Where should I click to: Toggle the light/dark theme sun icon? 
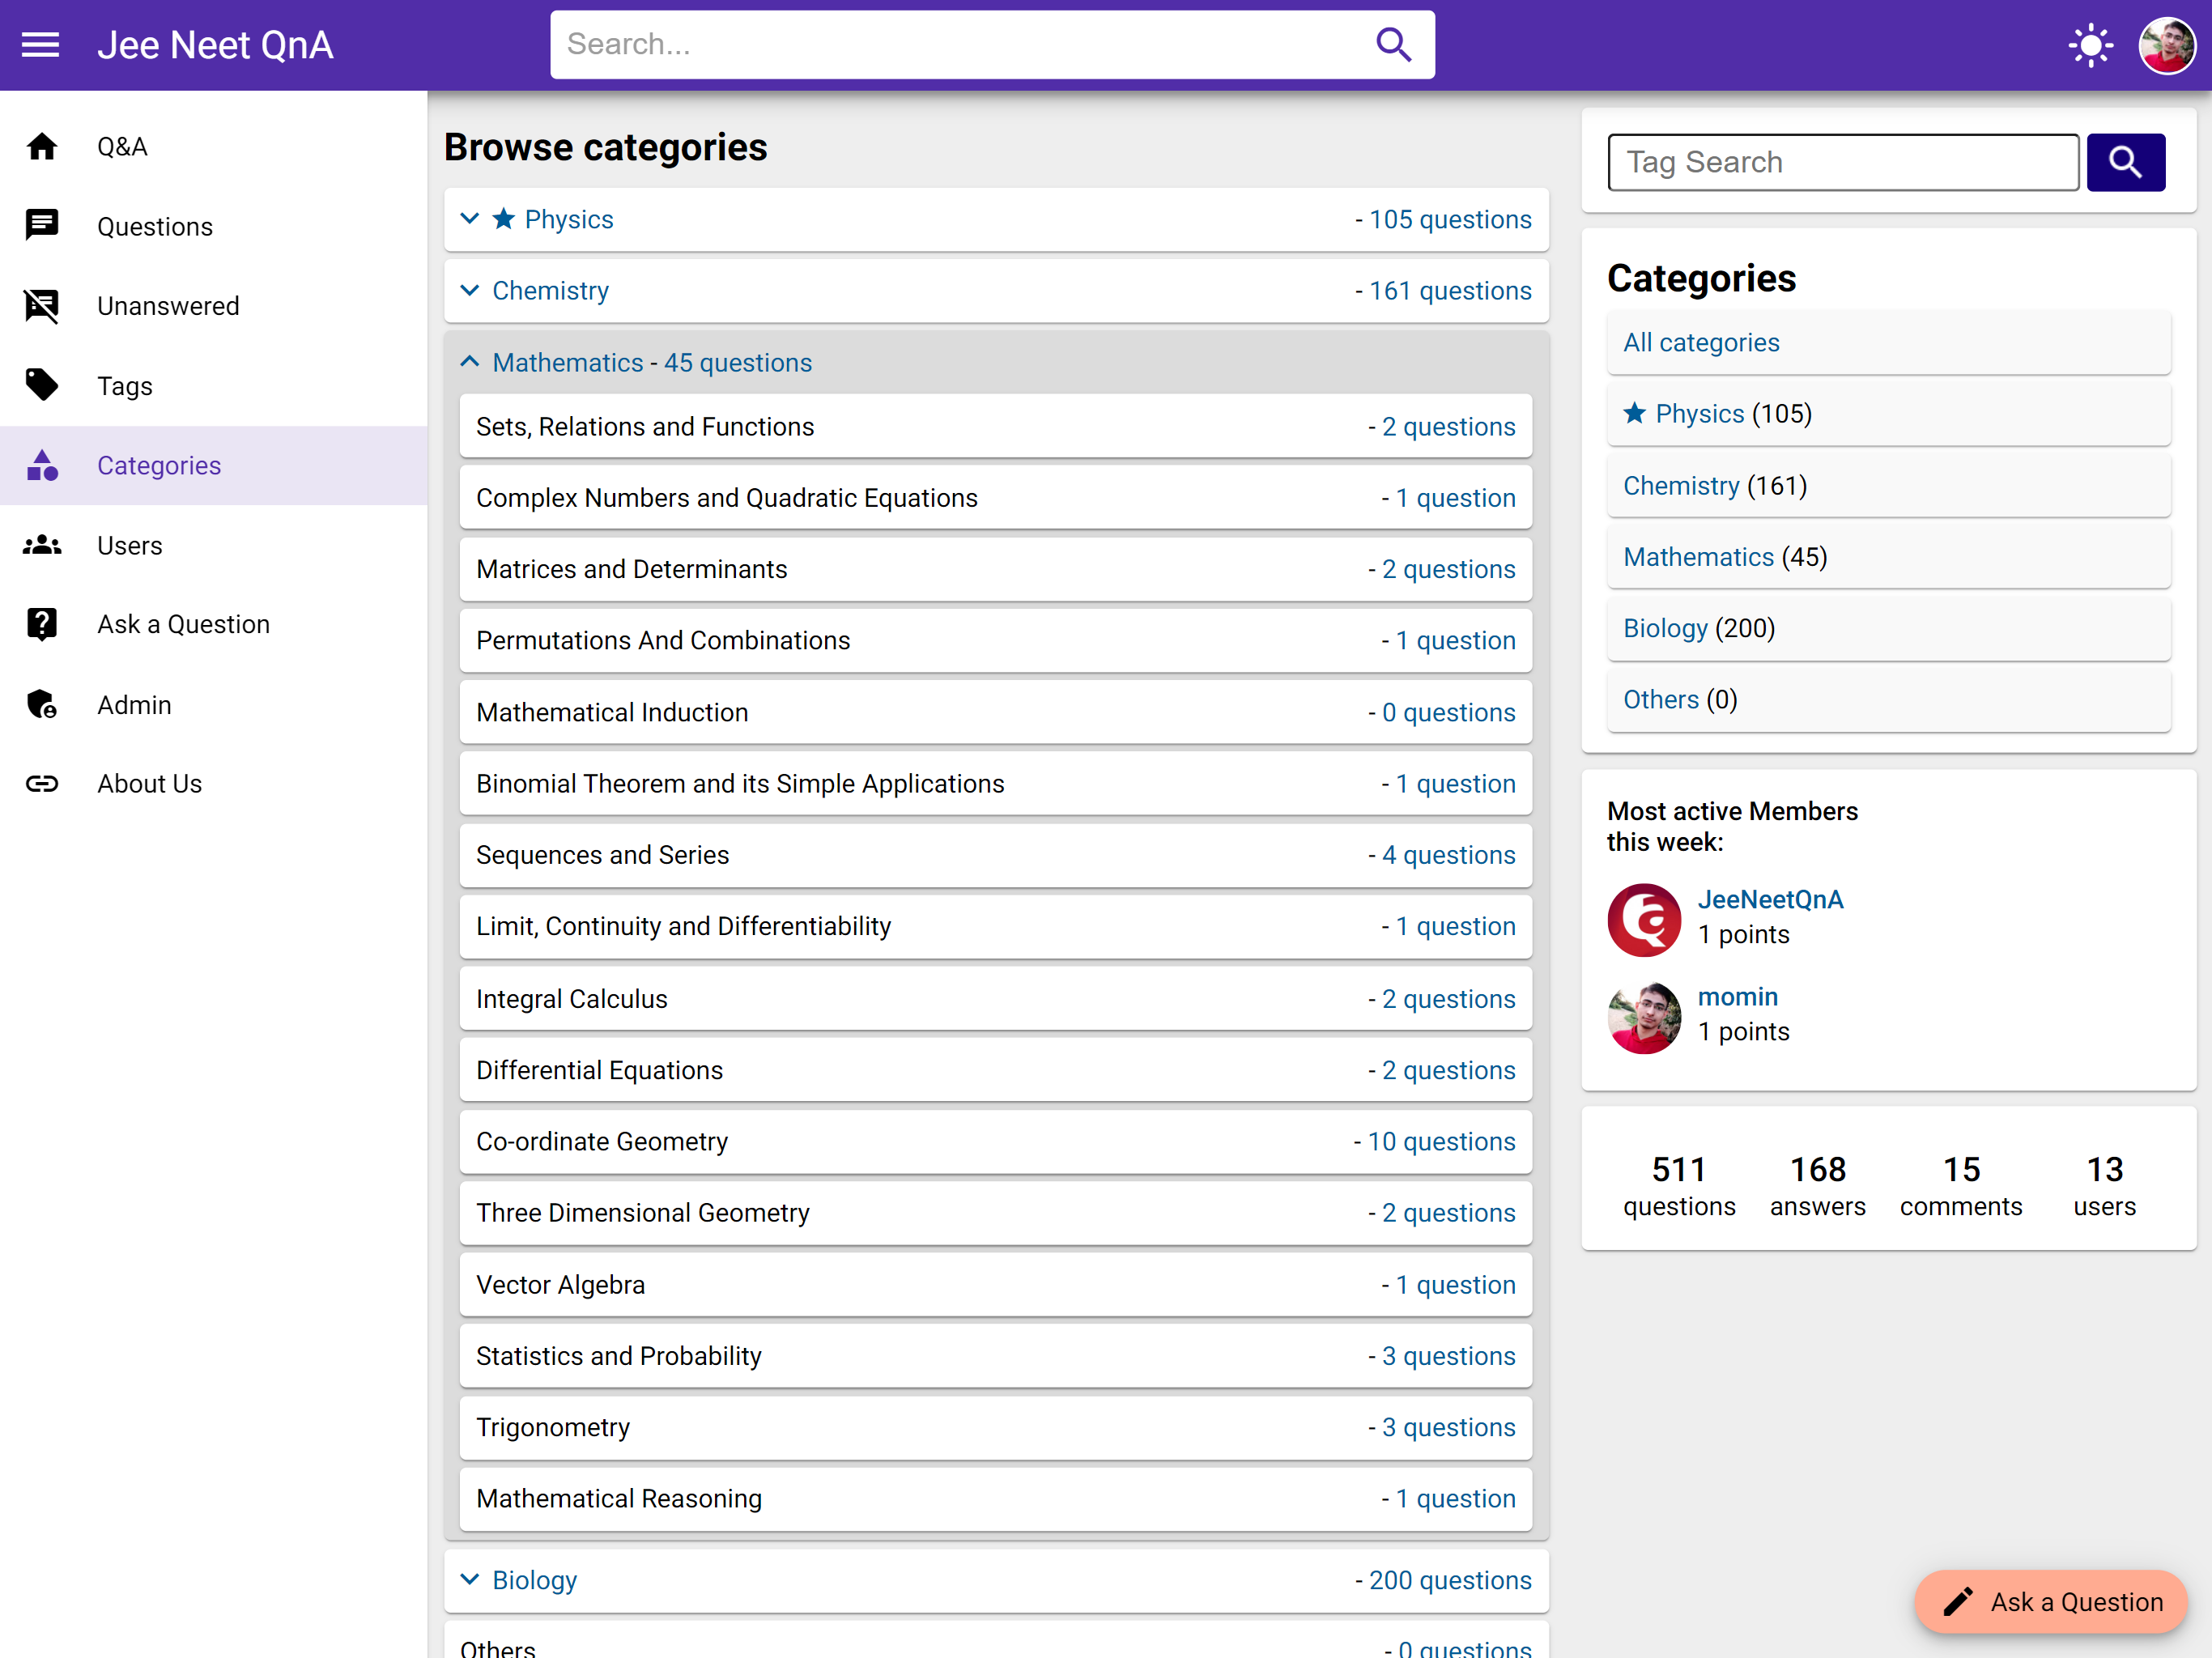[2090, 45]
